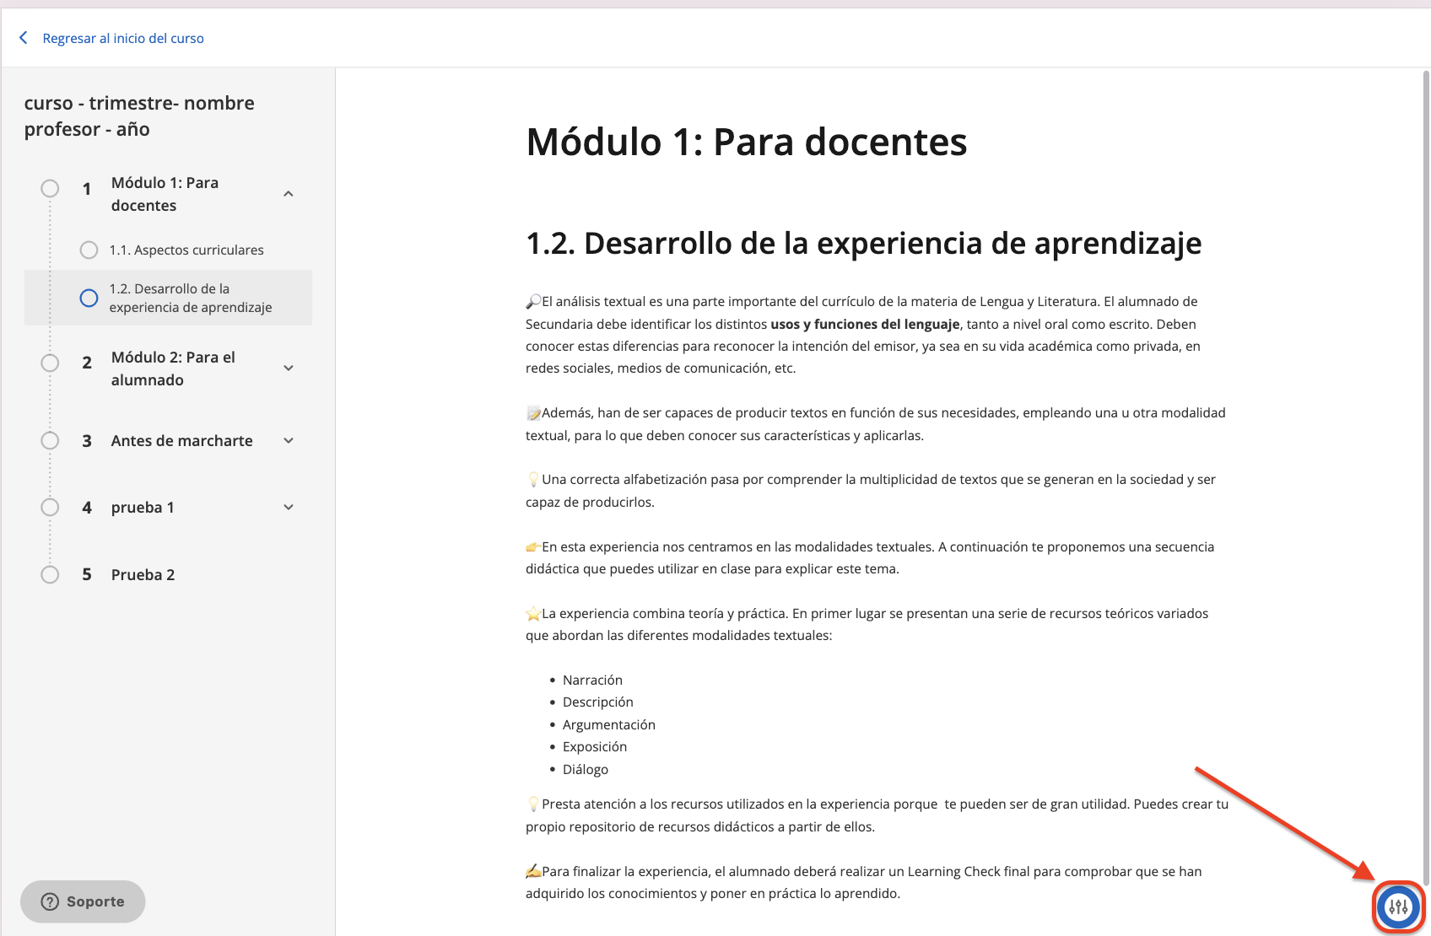Toggle completion circle for prueba 1
Image resolution: width=1431 pixels, height=936 pixels.
[50, 507]
